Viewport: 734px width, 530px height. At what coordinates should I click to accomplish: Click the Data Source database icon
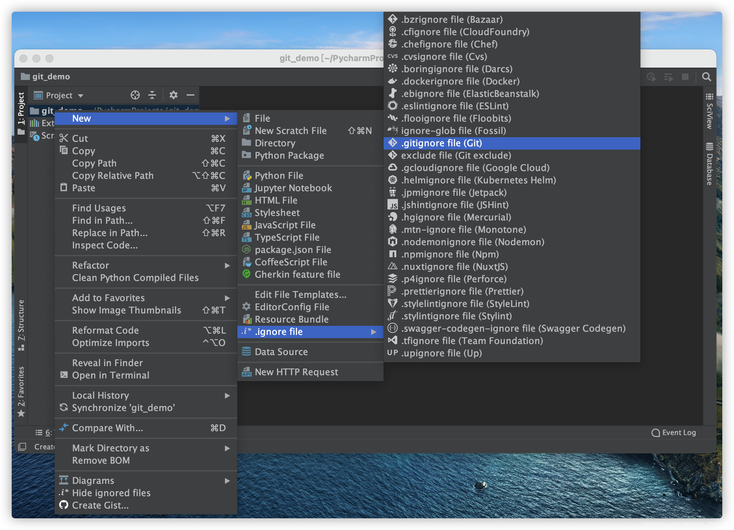click(247, 352)
